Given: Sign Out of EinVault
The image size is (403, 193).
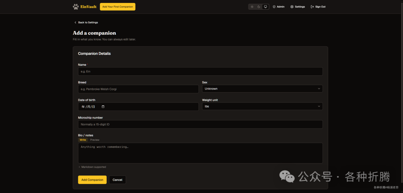Looking at the screenshot, I should pyautogui.click(x=318, y=7).
